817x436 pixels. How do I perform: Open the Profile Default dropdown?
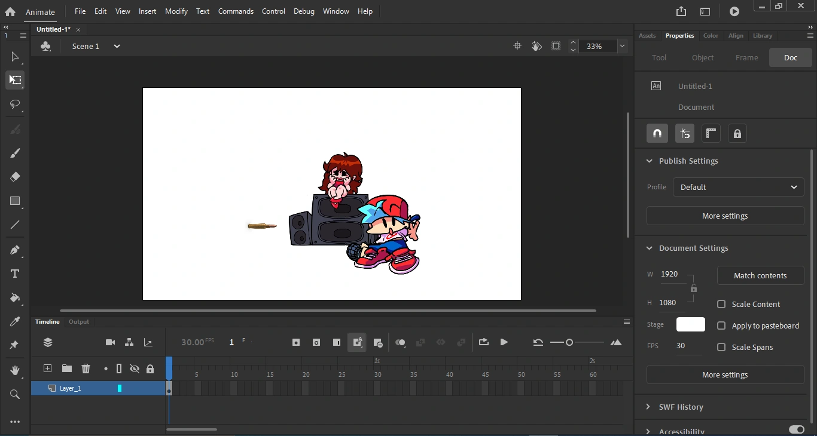click(x=738, y=187)
